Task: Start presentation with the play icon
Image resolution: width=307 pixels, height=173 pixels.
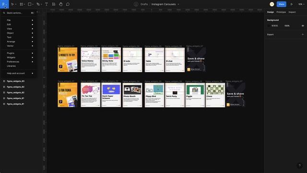Action: (x=292, y=4)
